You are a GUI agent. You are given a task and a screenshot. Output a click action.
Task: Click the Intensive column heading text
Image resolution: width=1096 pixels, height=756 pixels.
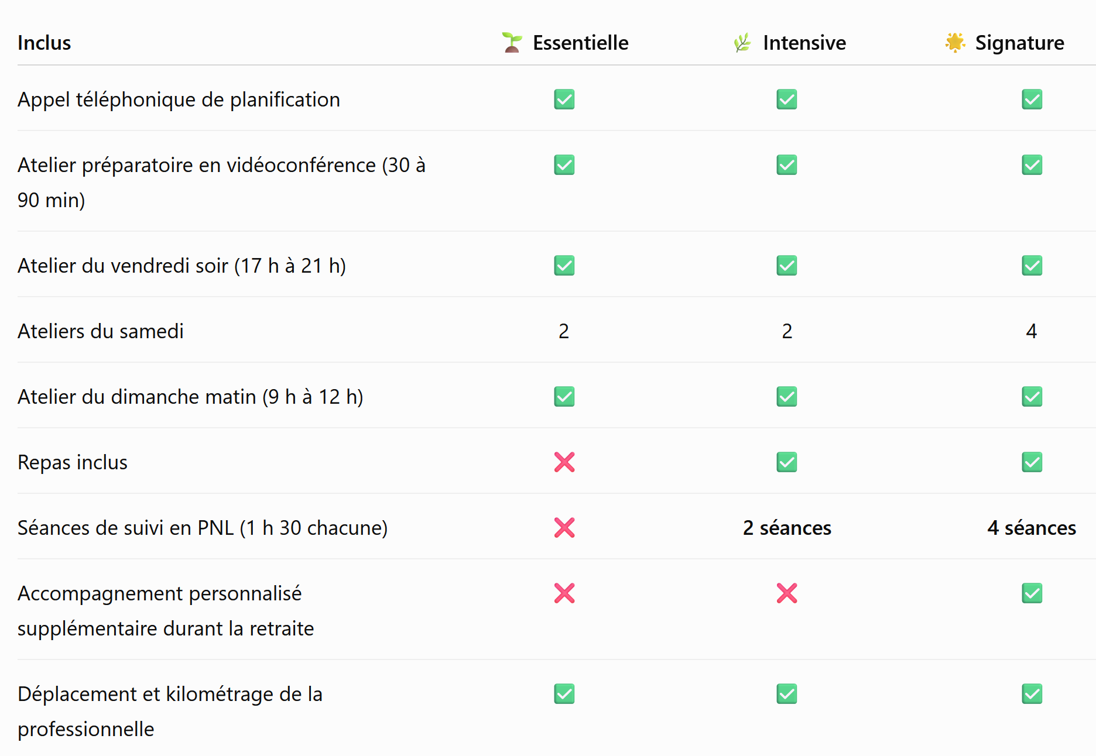804,43
